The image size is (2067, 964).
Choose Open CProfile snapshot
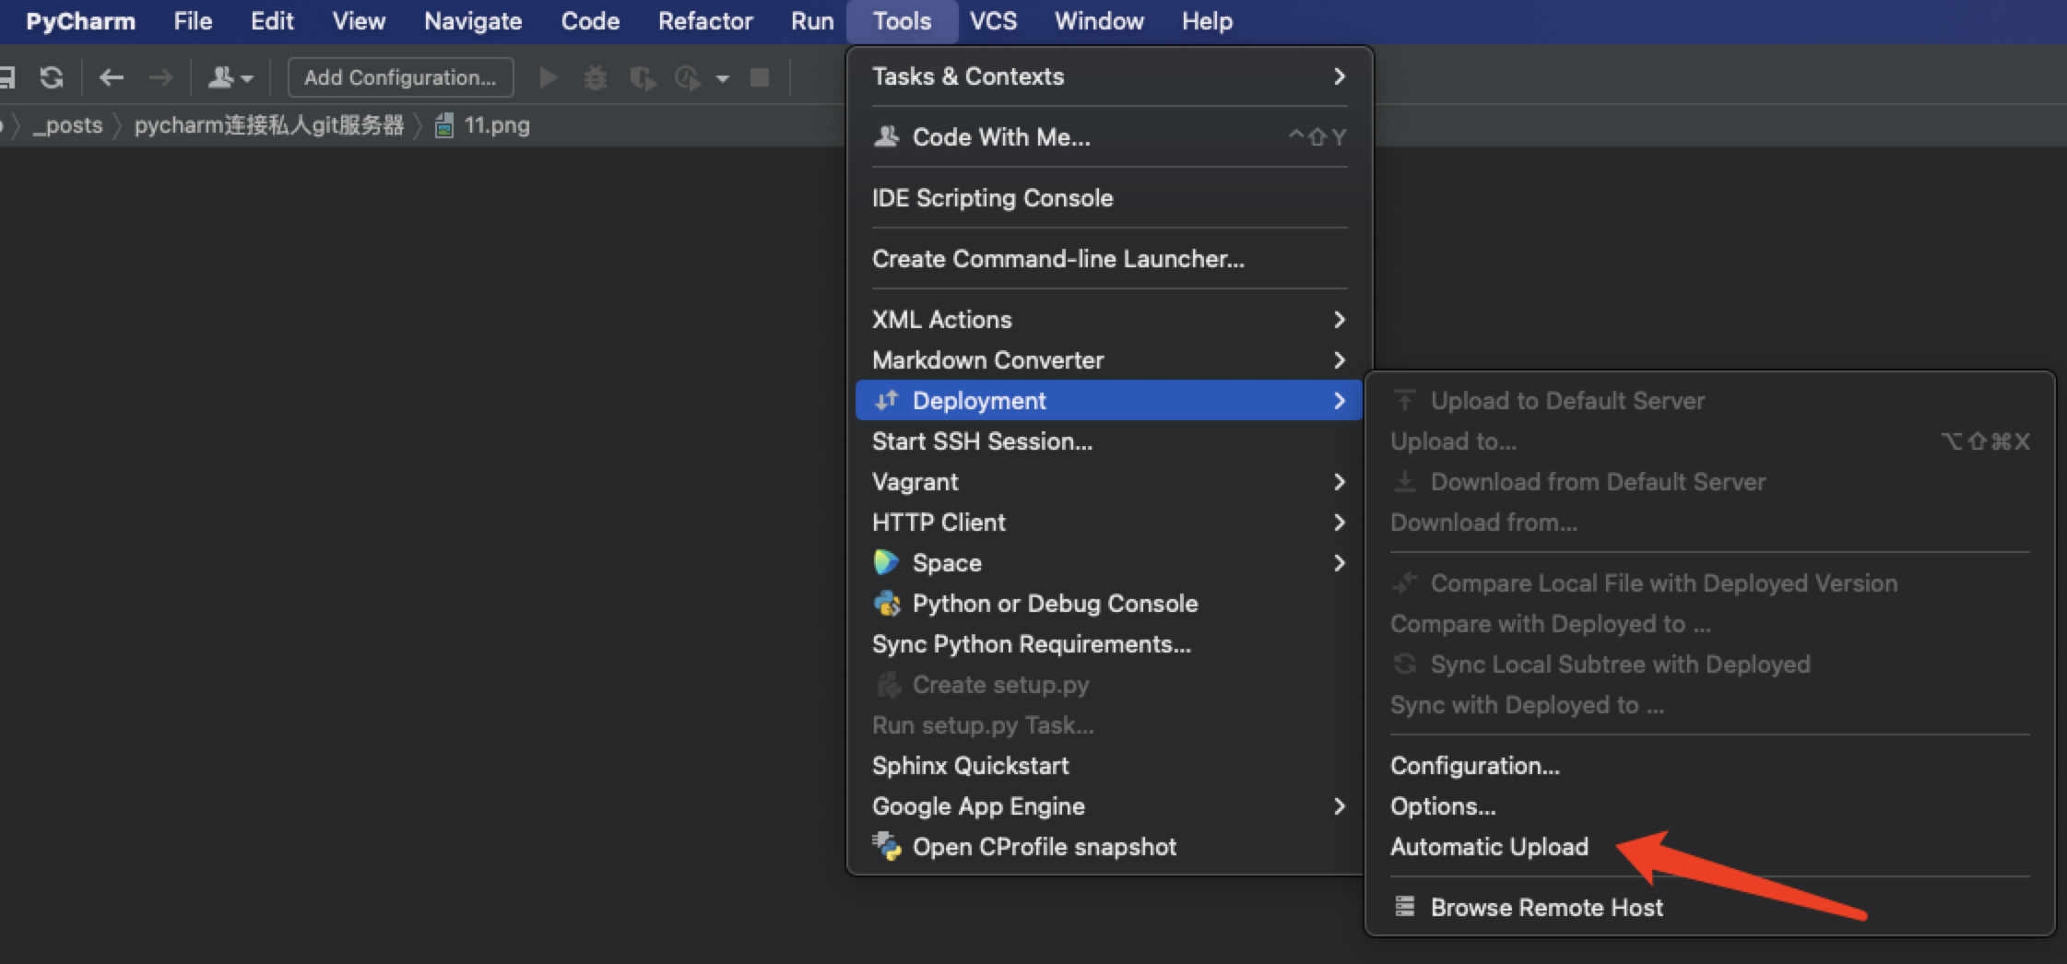[1109, 847]
